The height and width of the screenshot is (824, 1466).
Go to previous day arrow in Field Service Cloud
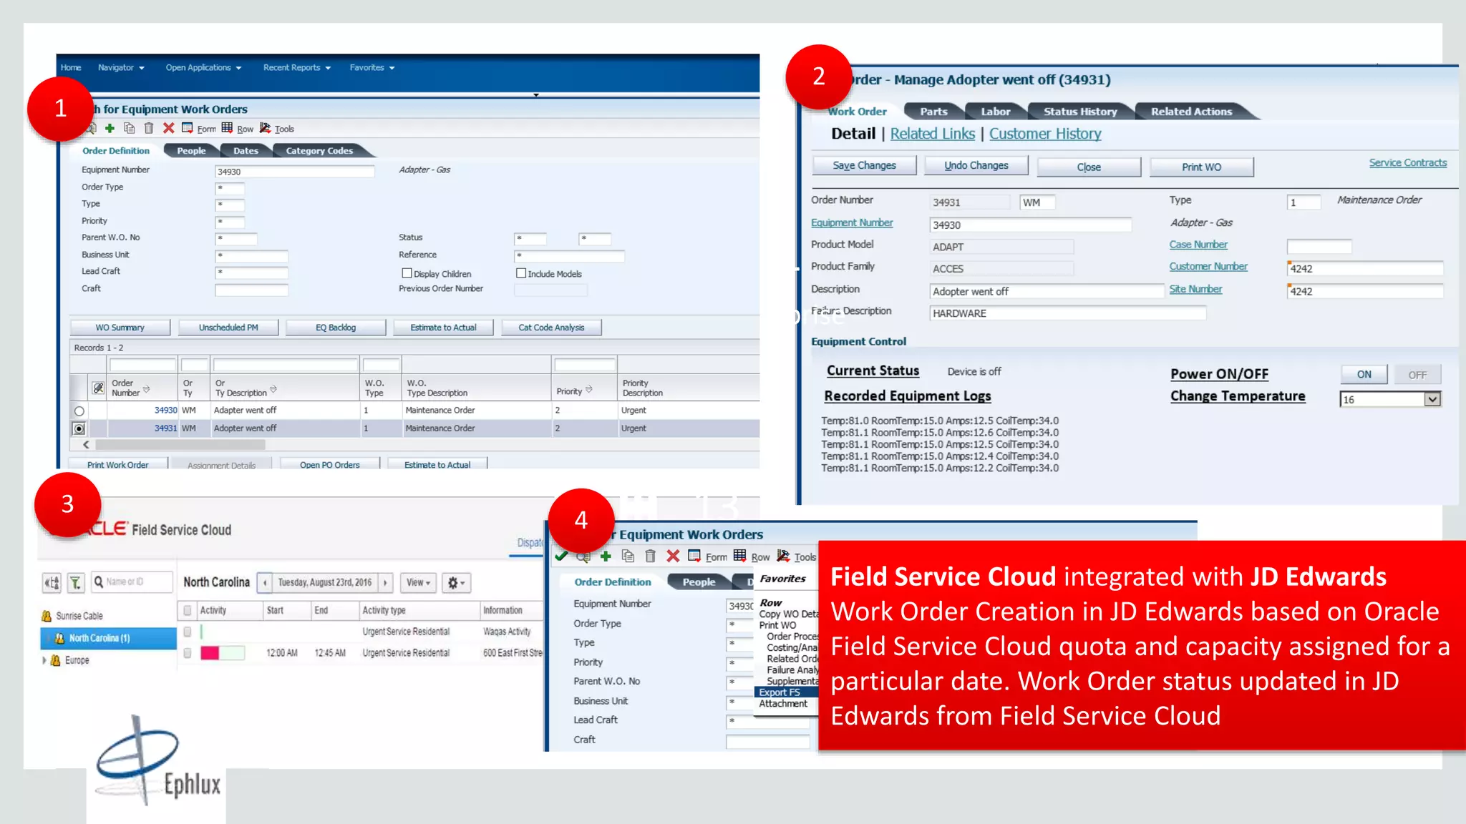pos(265,583)
